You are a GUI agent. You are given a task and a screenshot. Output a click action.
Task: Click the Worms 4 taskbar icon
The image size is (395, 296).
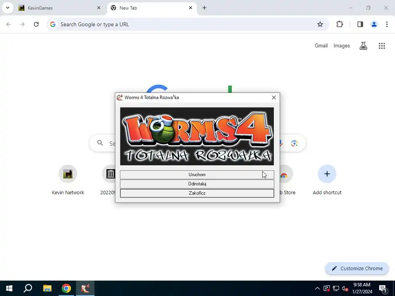pyautogui.click(x=85, y=288)
